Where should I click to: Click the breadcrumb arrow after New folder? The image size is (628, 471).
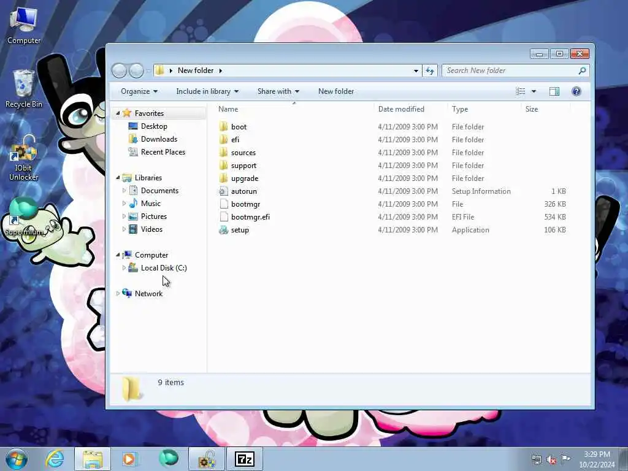pyautogui.click(x=220, y=71)
